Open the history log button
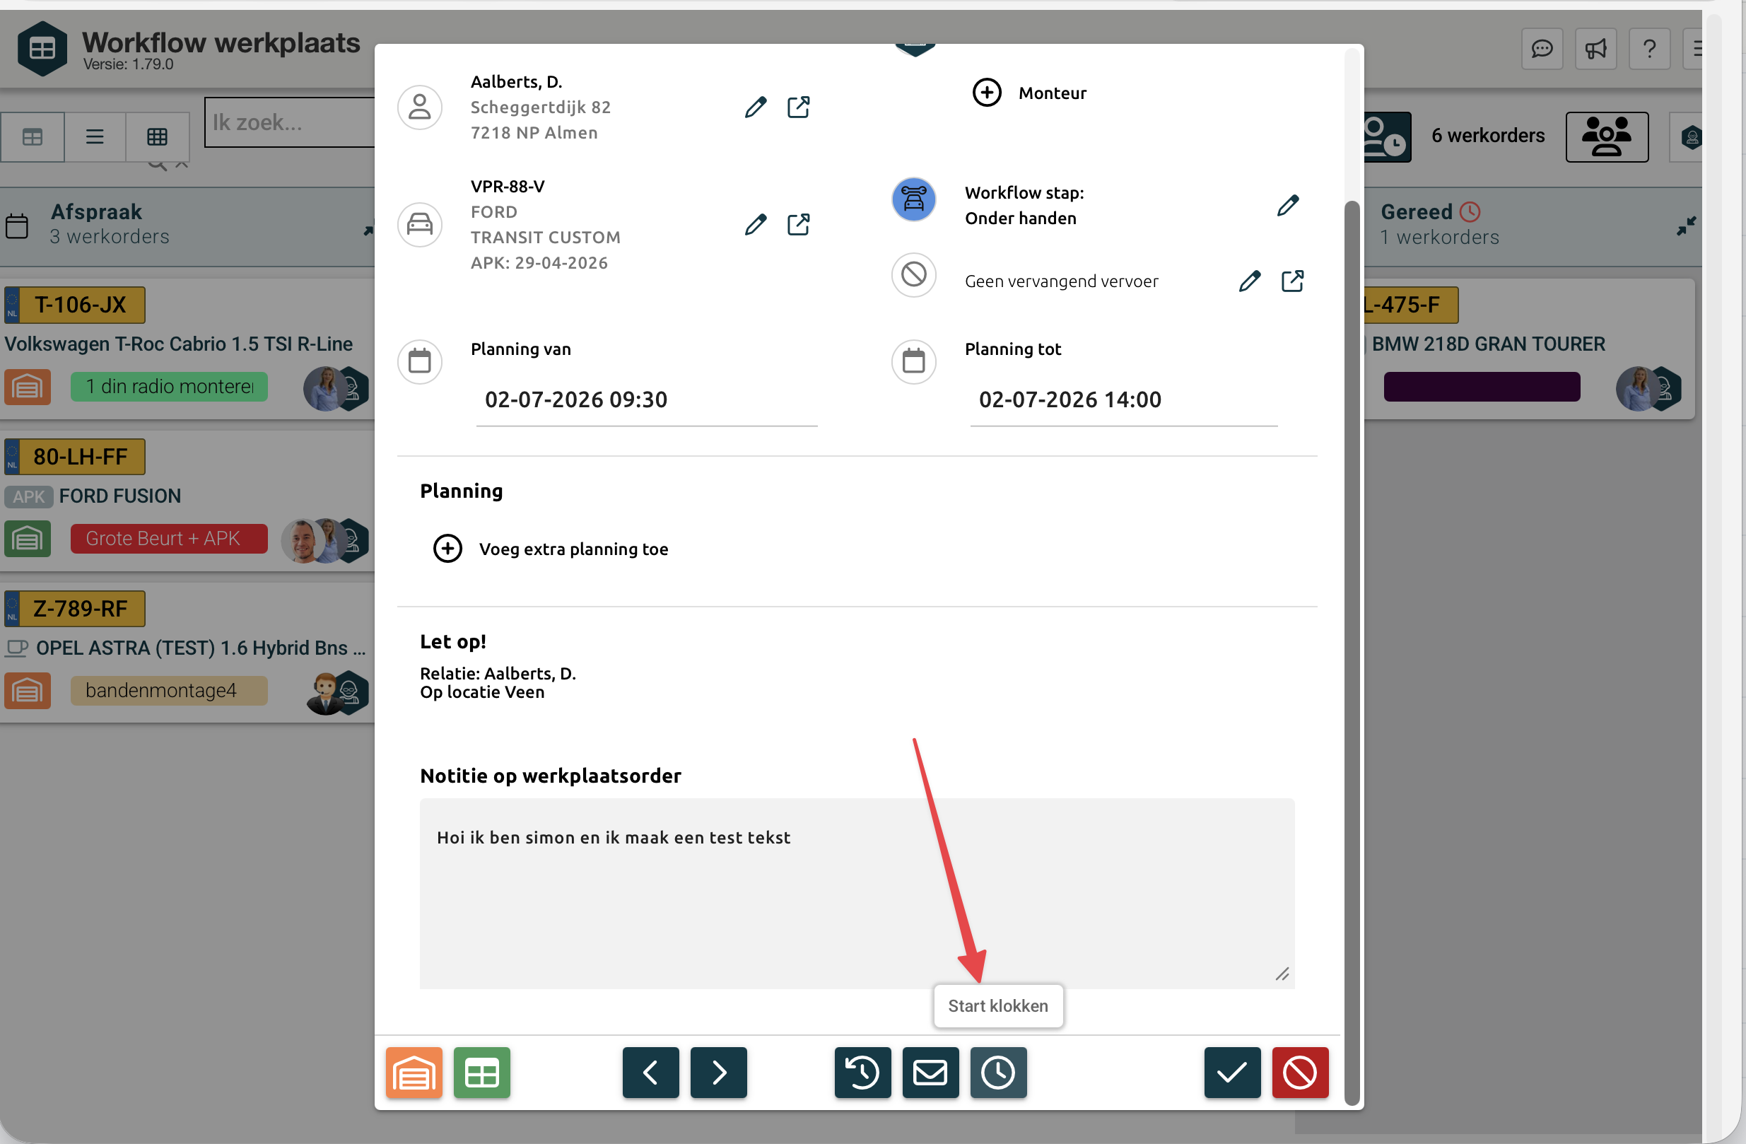Image resolution: width=1746 pixels, height=1144 pixels. 862,1072
